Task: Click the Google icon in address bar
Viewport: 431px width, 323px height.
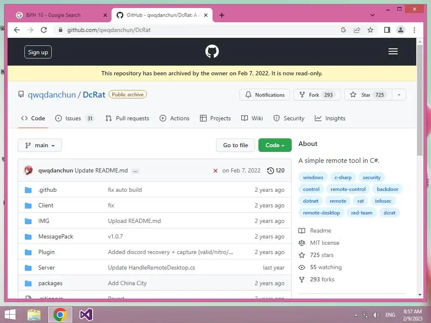Action: pos(343,30)
